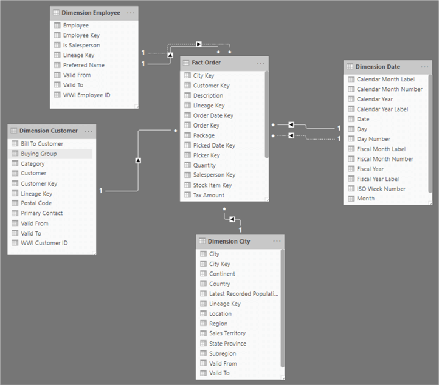Image resolution: width=439 pixels, height=385 pixels.
Task: Open Fact Order table options ellipsis
Action: (x=261, y=63)
